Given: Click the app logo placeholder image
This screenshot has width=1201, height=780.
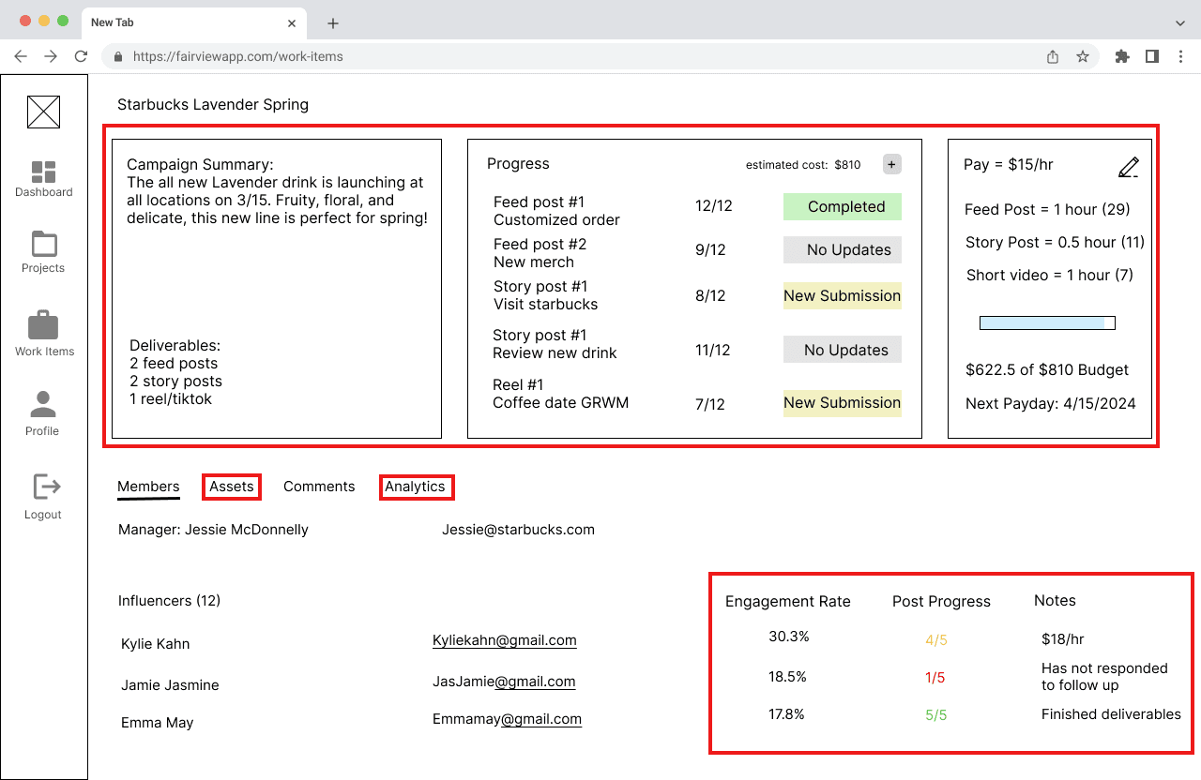Looking at the screenshot, I should point(43,112).
